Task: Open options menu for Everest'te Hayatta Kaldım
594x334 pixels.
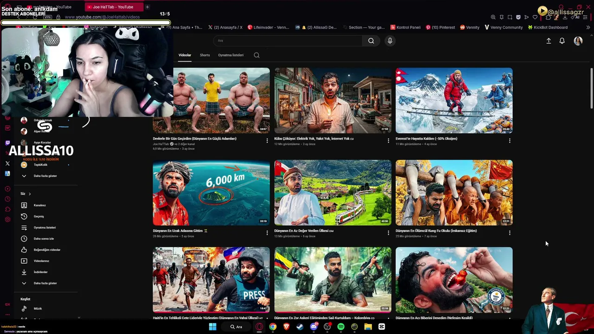Action: coord(510,141)
